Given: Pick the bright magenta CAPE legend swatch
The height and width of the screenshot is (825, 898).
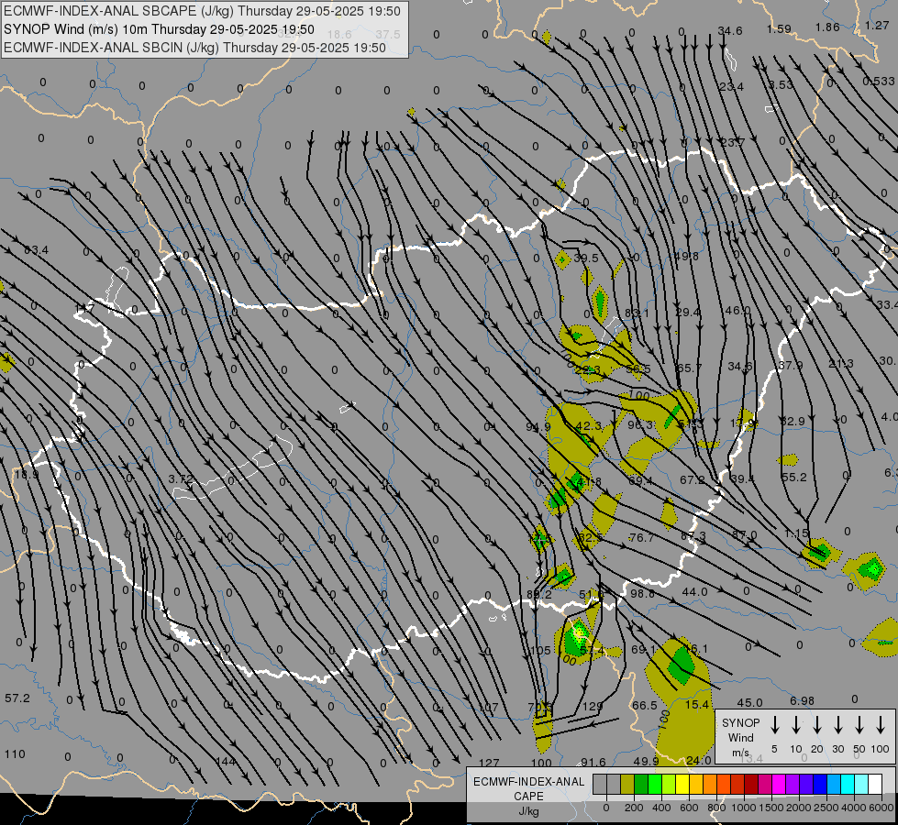Looking at the screenshot, I should [779, 784].
